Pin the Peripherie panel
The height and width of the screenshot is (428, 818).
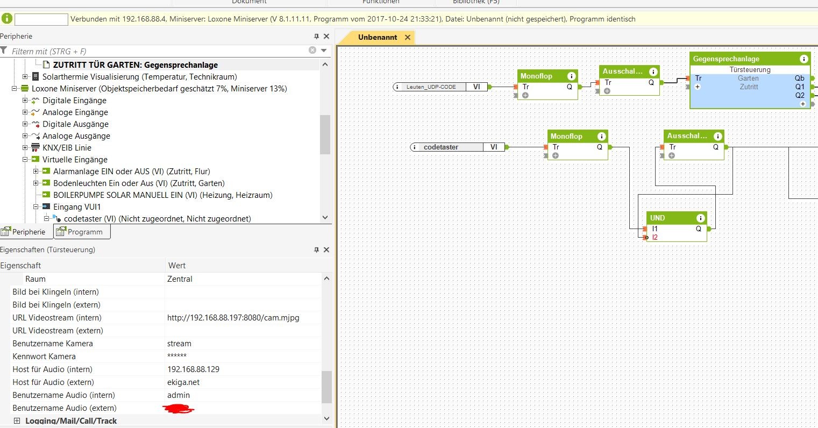coord(316,36)
